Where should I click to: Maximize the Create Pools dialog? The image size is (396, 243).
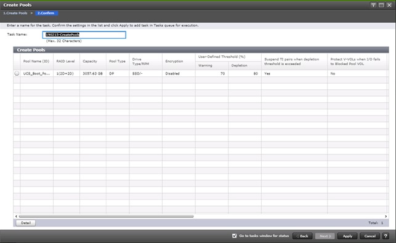coord(381,5)
